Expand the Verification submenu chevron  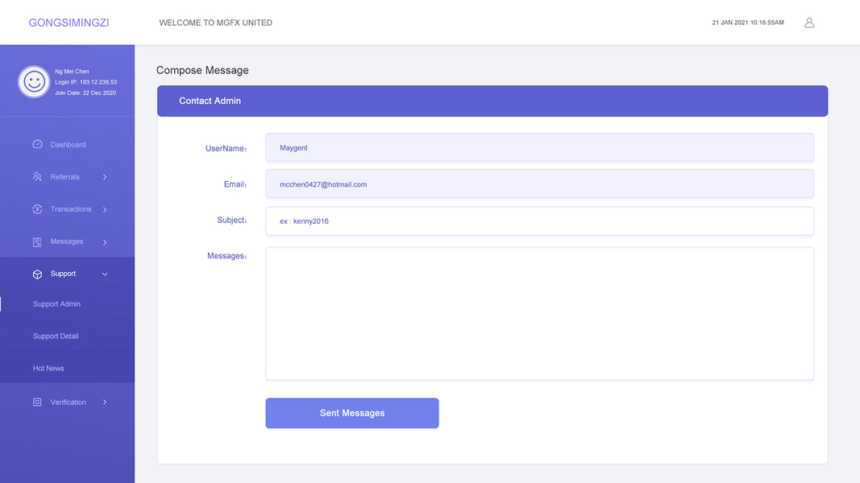105,402
